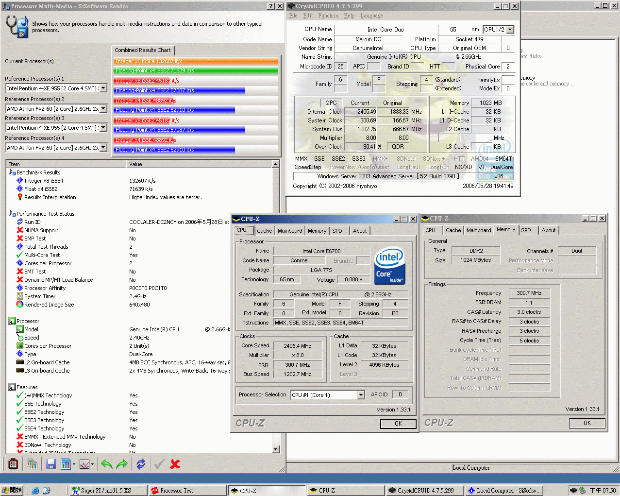Select the Combined Results Chart tab
The height and width of the screenshot is (496, 620).
143,50
